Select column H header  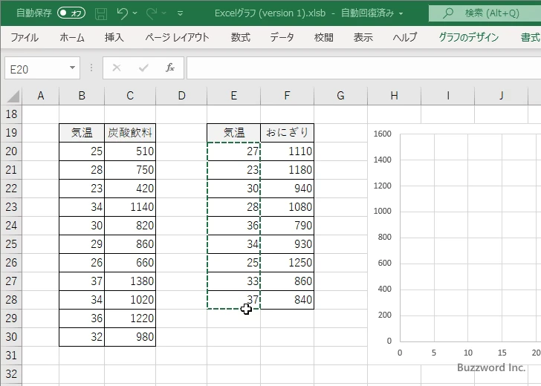pos(394,96)
